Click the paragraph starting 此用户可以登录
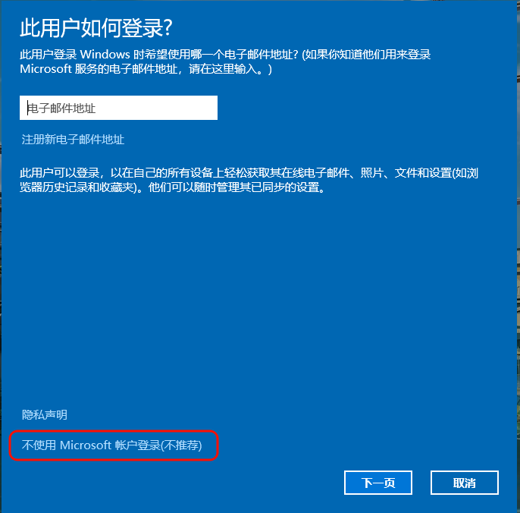 pos(249,180)
